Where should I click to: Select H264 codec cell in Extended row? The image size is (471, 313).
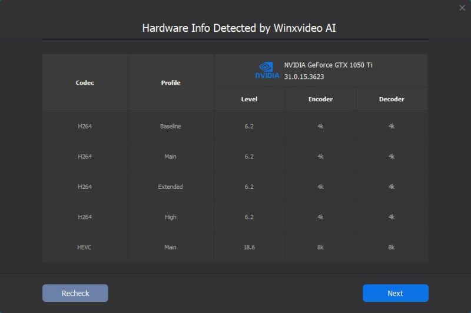(x=85, y=187)
